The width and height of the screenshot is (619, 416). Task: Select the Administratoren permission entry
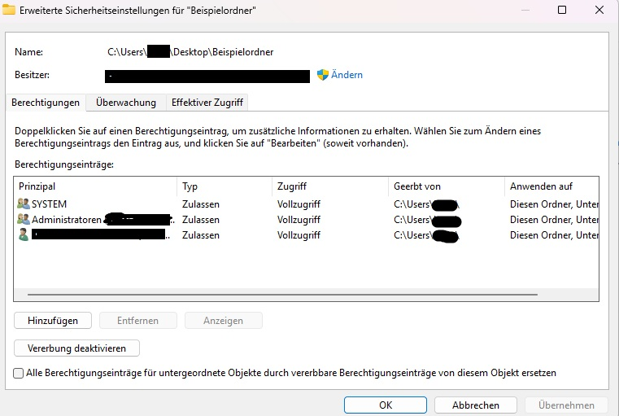pyautogui.click(x=307, y=220)
